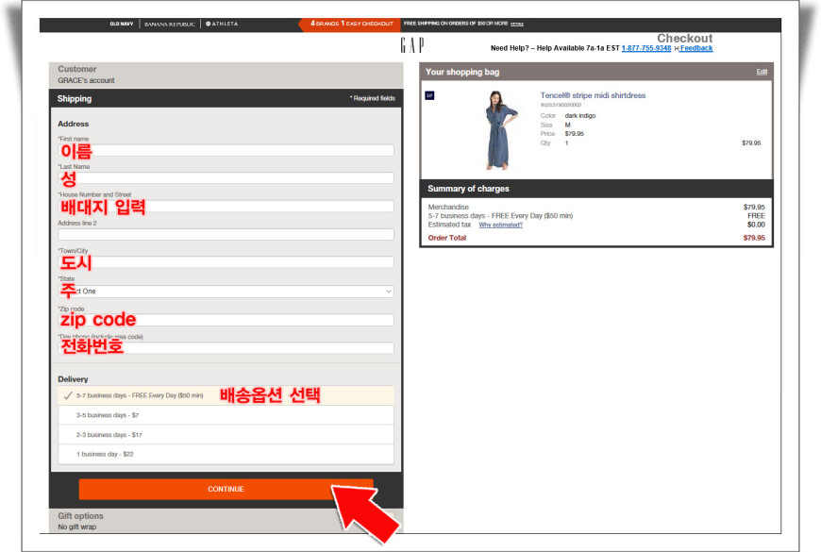This screenshot has height=552, width=821.
Task: Open the State Select One dropdown
Action: [226, 292]
